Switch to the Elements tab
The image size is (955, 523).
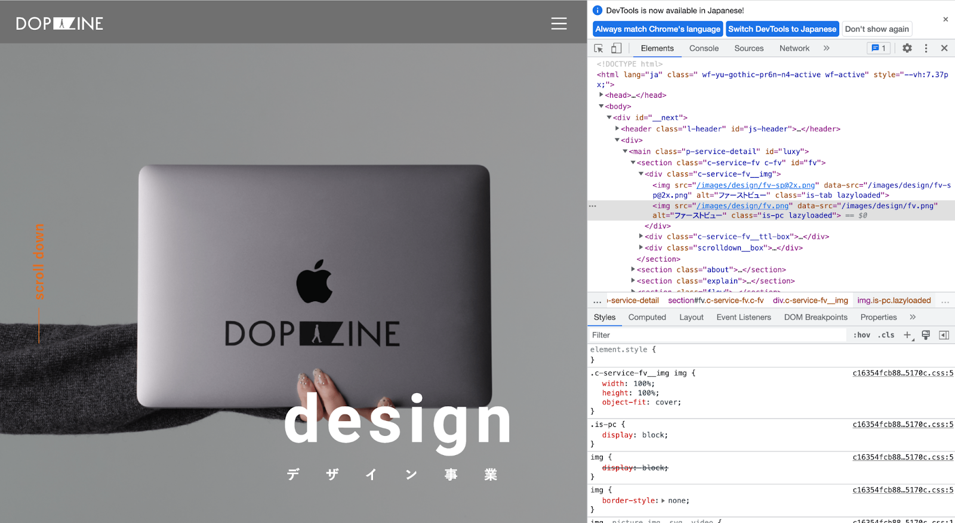coord(657,48)
